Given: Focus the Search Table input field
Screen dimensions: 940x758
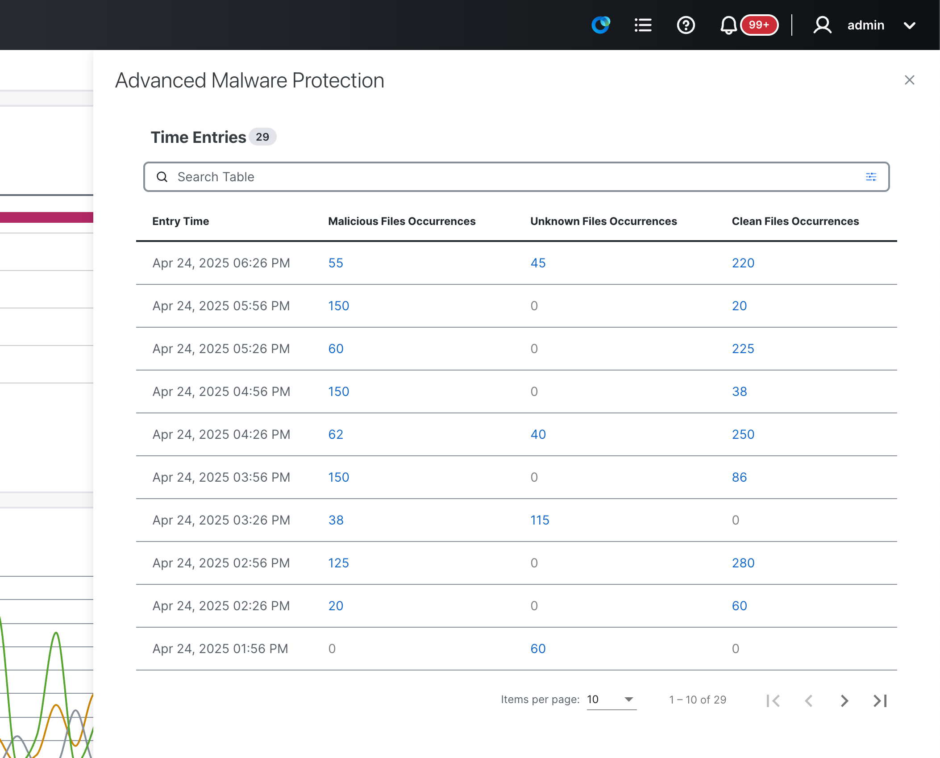Looking at the screenshot, I should (x=516, y=177).
